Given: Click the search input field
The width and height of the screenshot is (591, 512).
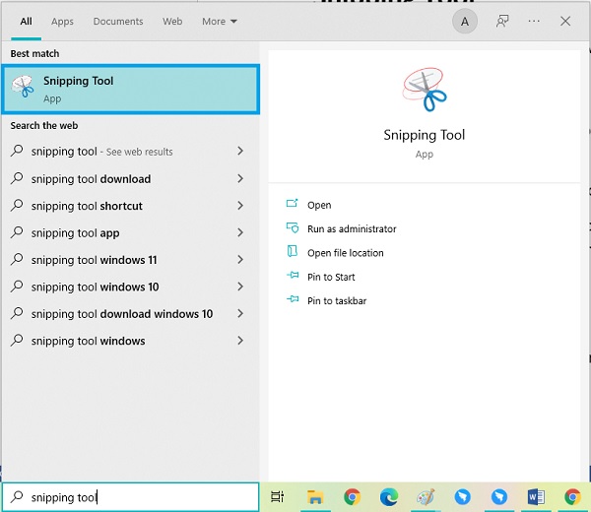Looking at the screenshot, I should click(x=130, y=497).
